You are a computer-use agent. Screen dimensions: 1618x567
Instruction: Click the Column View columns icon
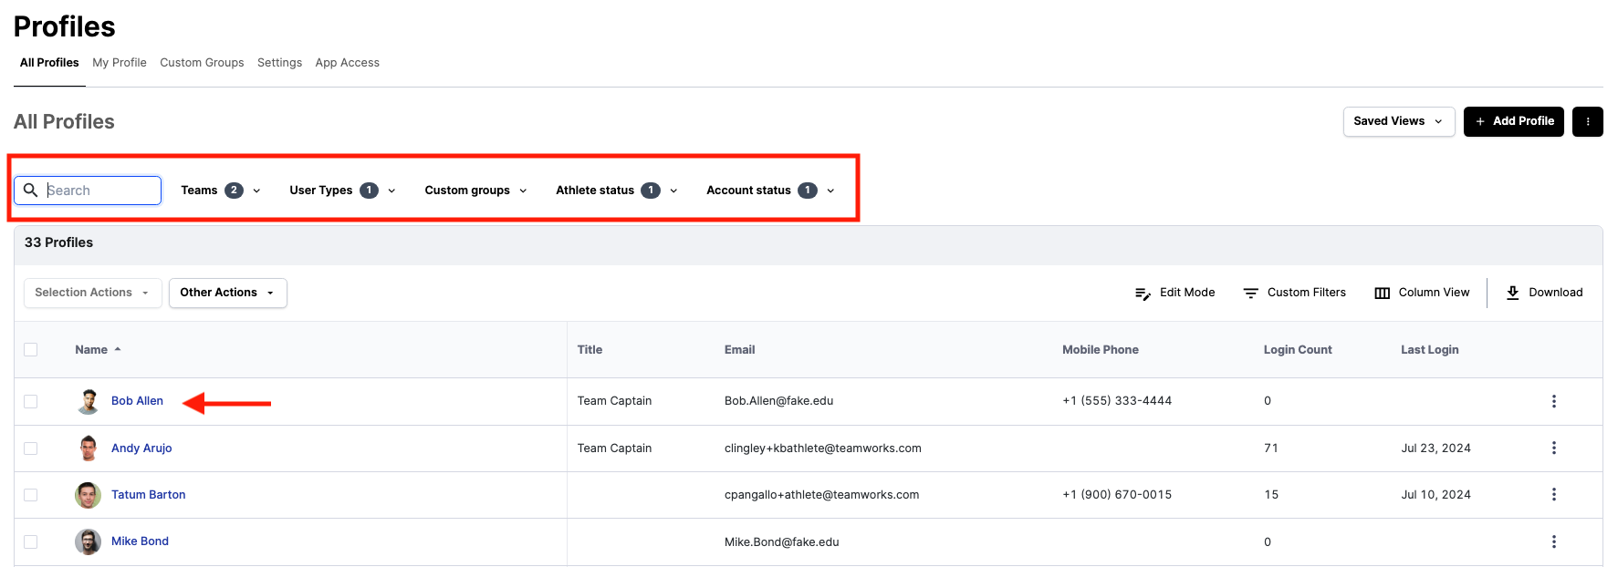[1382, 293]
